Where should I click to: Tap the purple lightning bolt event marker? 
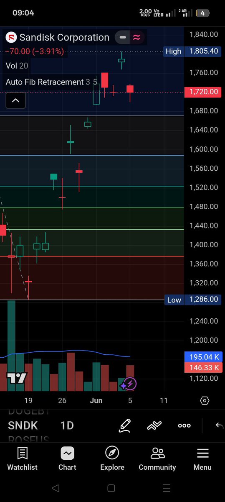[x=130, y=384]
